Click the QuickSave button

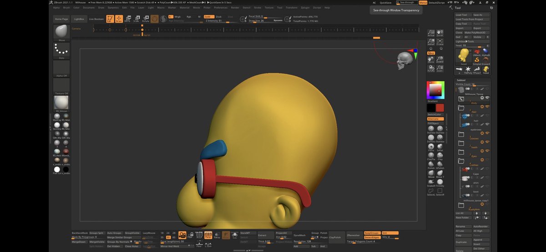coord(385,2)
